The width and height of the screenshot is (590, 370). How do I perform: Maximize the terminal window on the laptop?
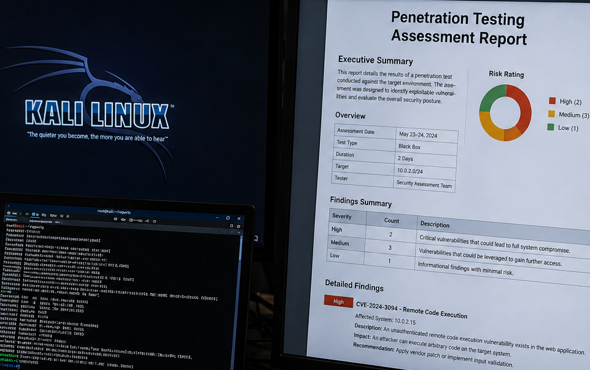click(228, 218)
